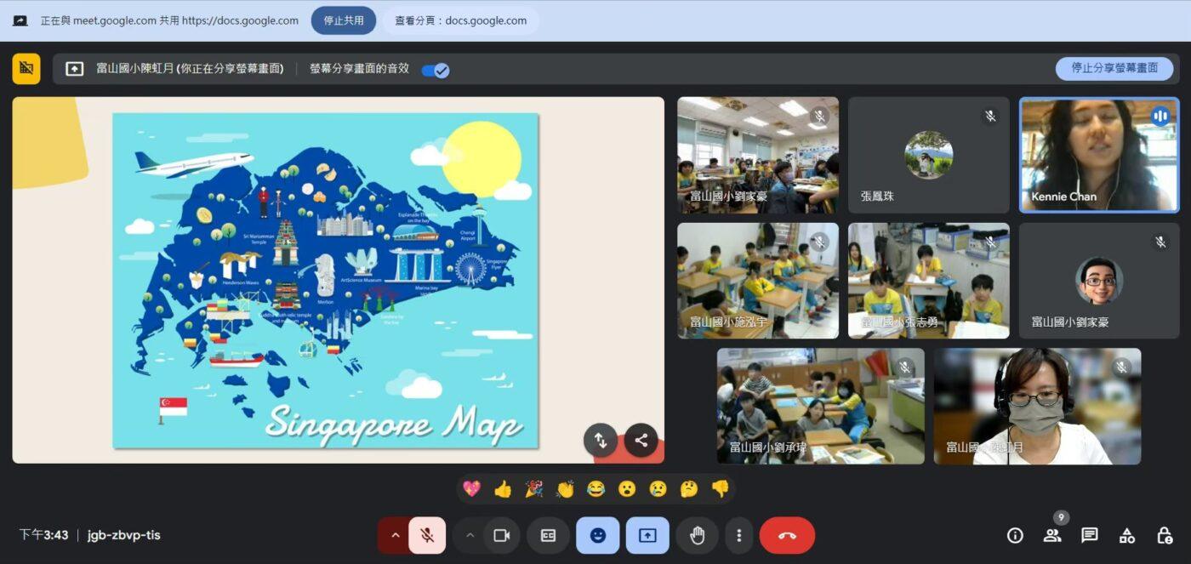Open the chat panel icon
1191x564 pixels.
1090,535
